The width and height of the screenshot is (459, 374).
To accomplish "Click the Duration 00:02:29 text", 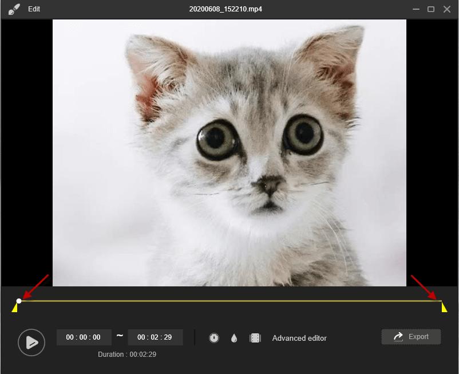I will (127, 355).
